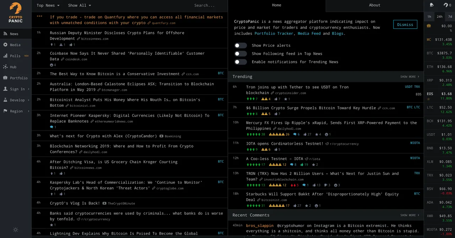Click Show More in Trending header
Viewport: 455px width, 238px height.
[x=409, y=77]
